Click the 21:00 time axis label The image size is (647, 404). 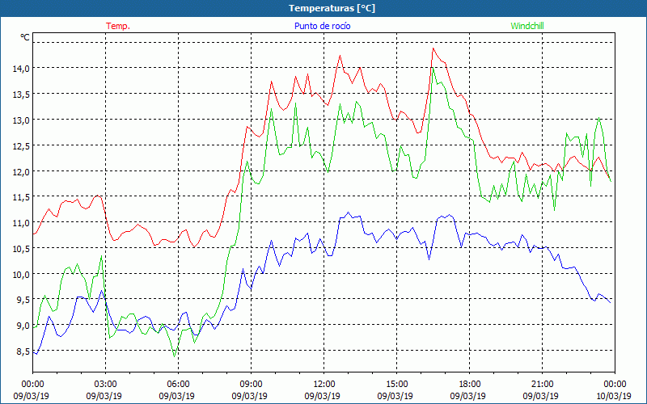pos(542,385)
